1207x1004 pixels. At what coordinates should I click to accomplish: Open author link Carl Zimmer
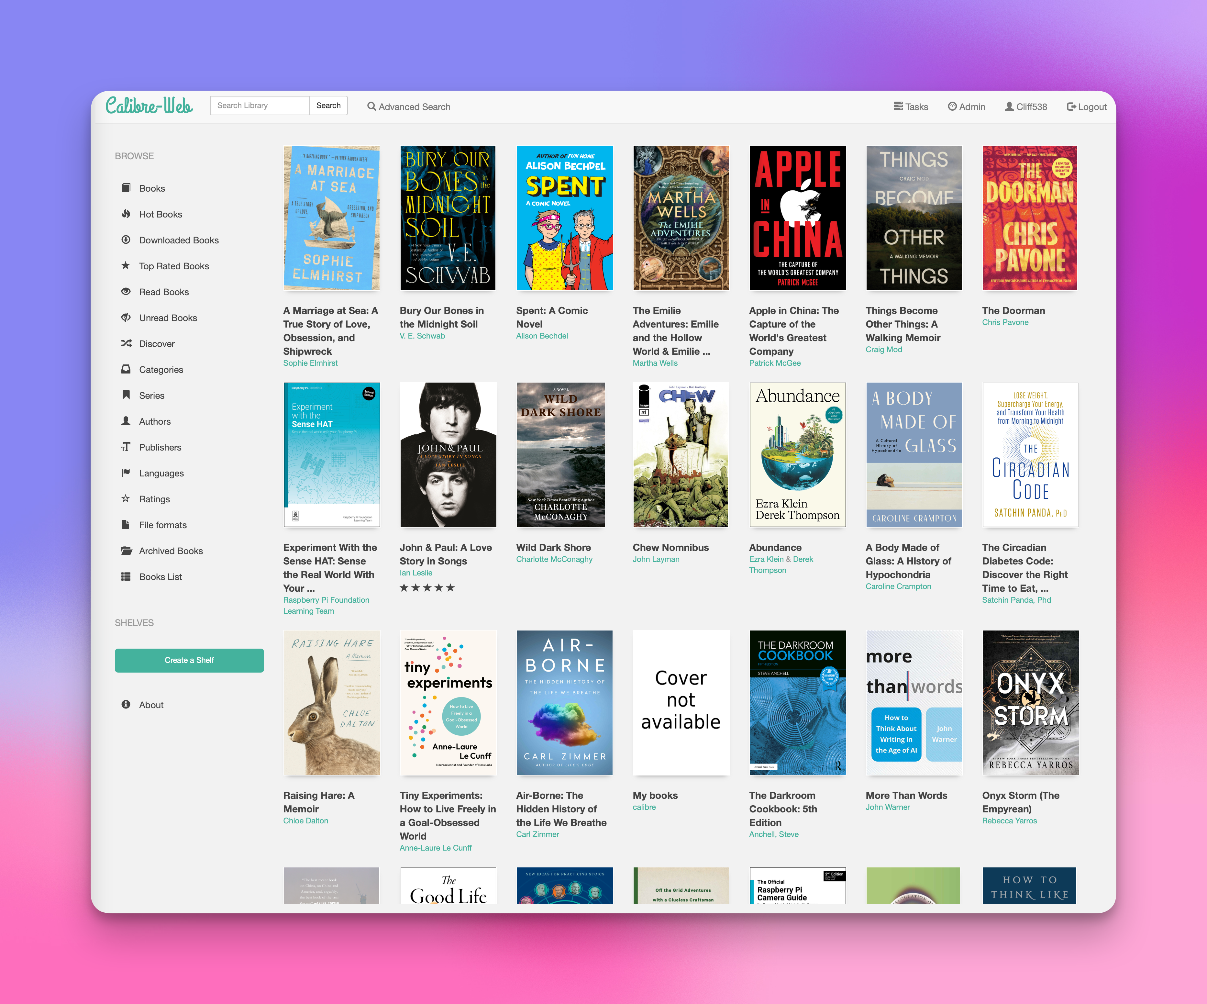(x=537, y=834)
